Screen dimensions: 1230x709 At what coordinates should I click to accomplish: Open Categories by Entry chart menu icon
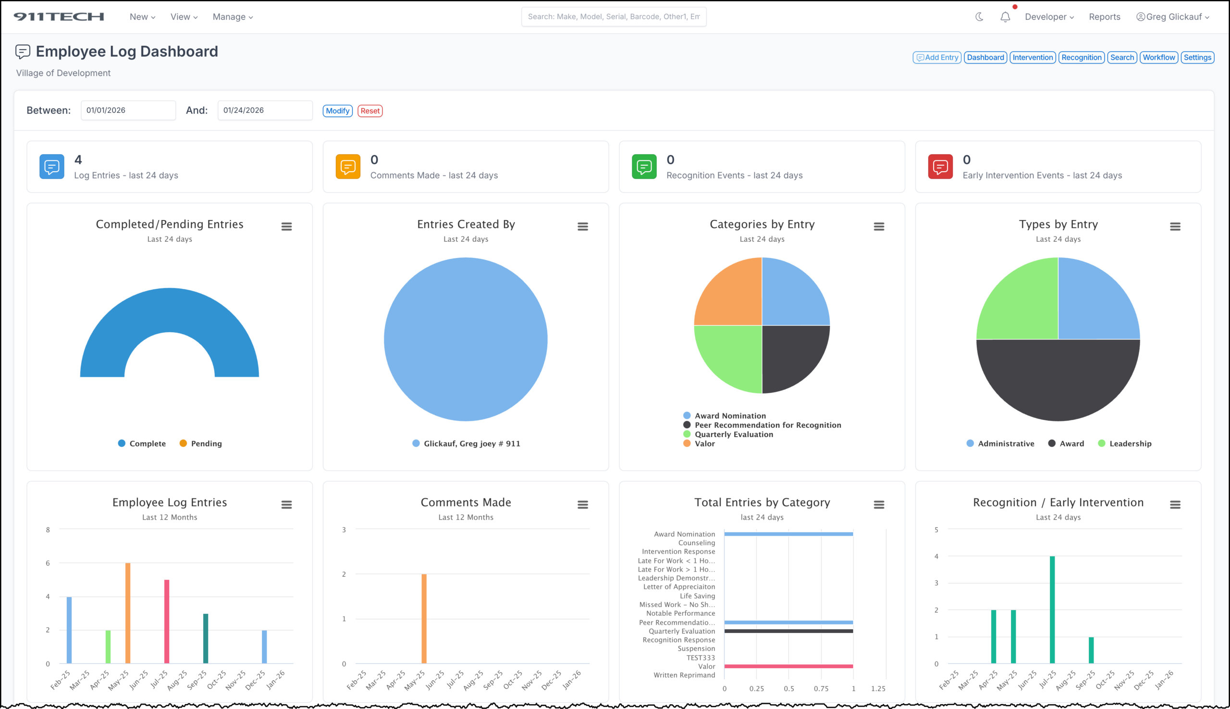click(x=879, y=226)
